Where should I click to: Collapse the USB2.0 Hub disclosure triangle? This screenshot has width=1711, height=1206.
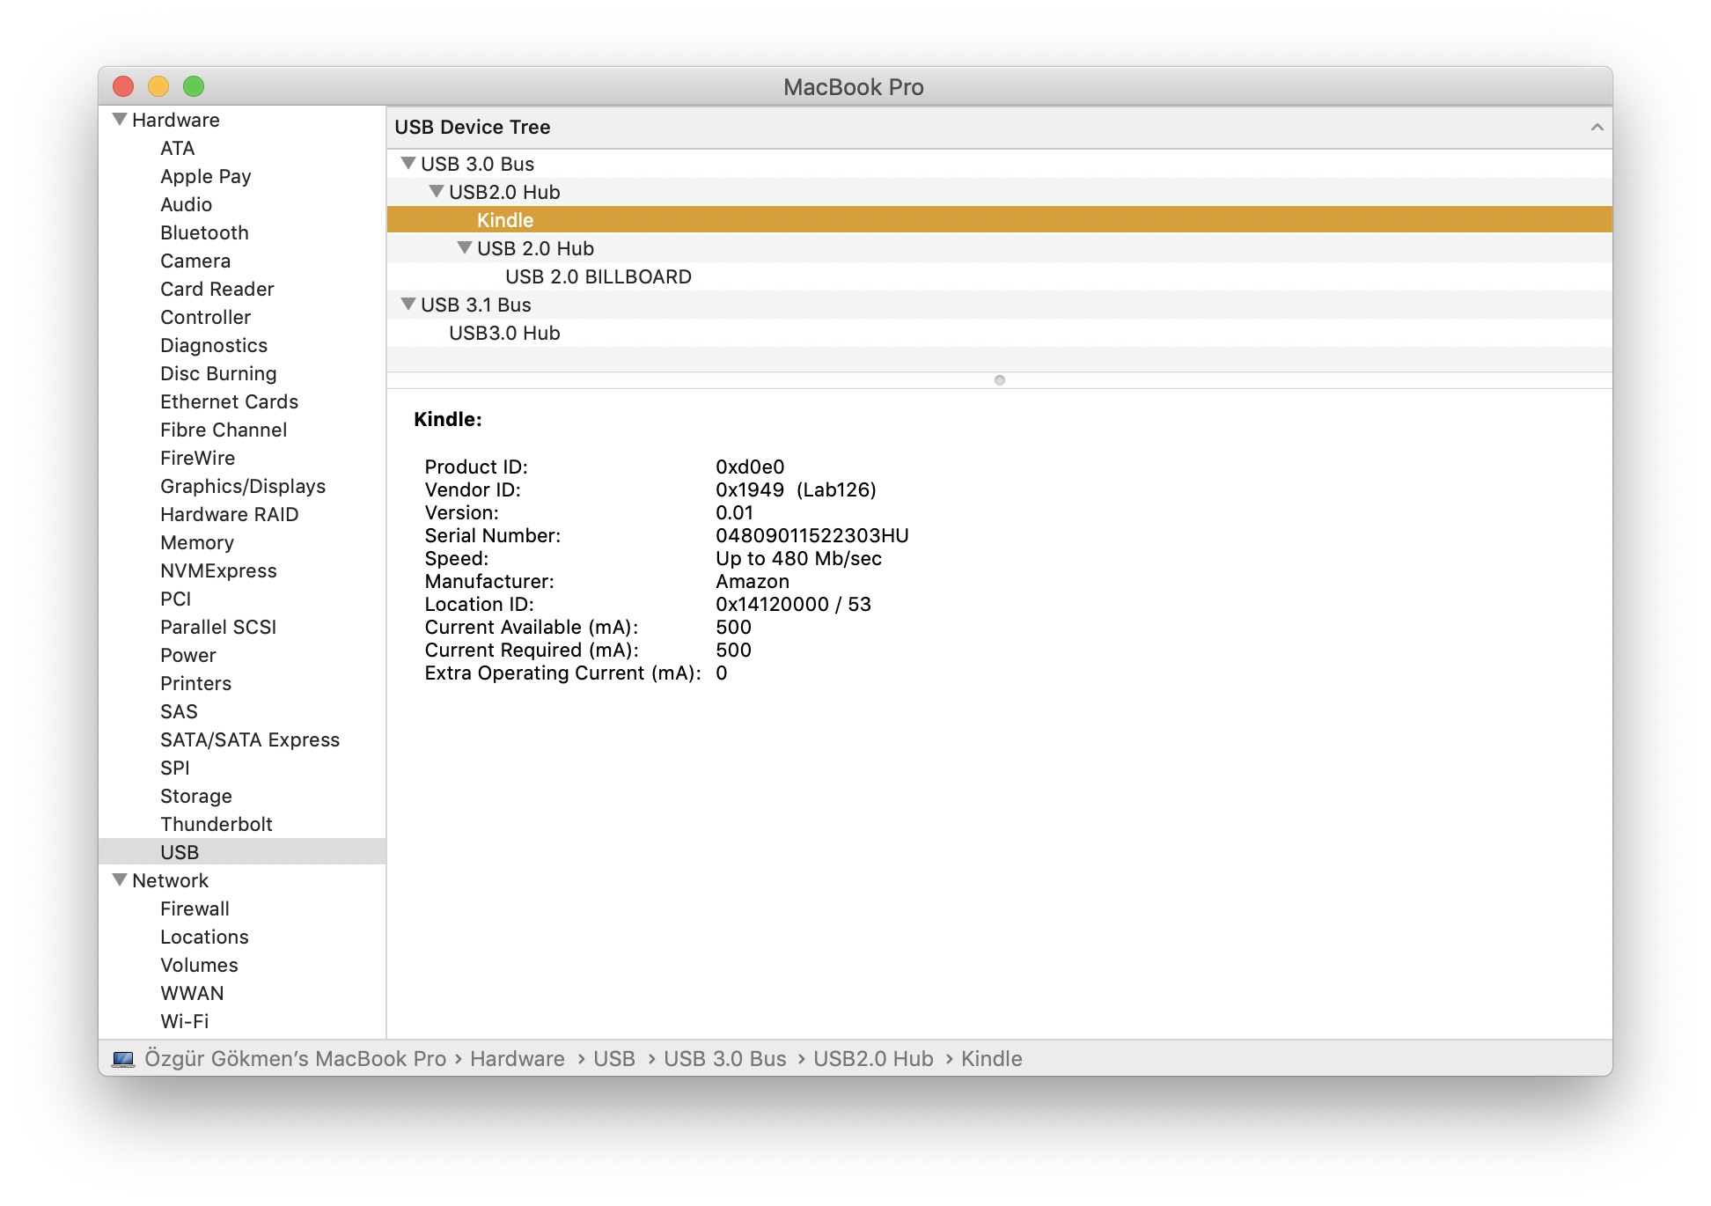tap(436, 192)
